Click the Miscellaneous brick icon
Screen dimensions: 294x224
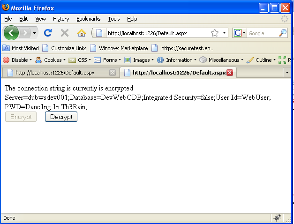point(203,60)
